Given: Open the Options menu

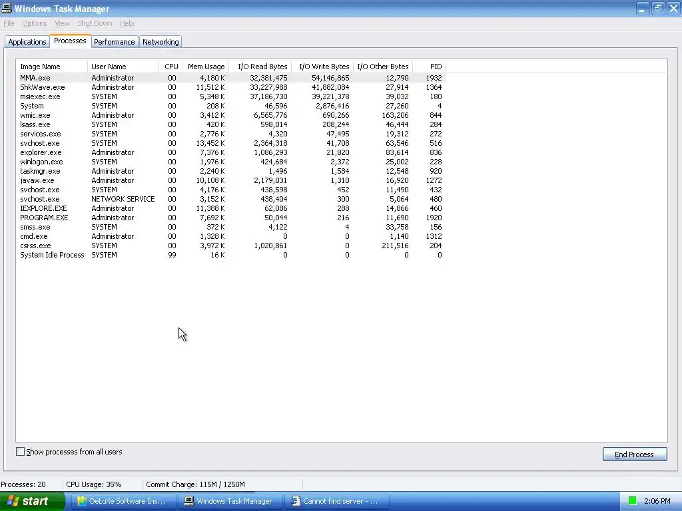Looking at the screenshot, I should click(35, 23).
